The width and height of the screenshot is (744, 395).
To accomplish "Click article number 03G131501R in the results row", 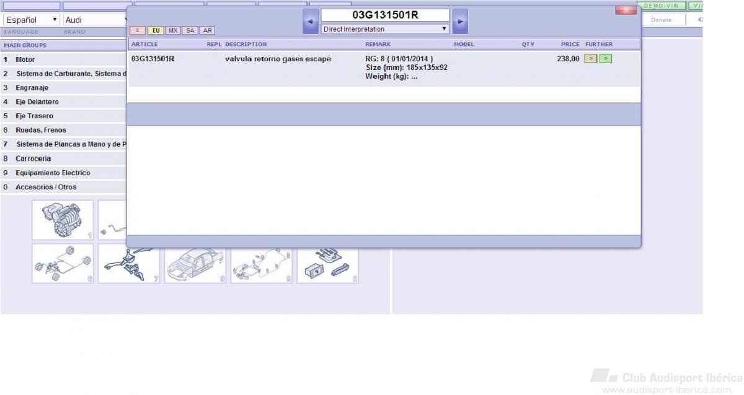I will 153,59.
